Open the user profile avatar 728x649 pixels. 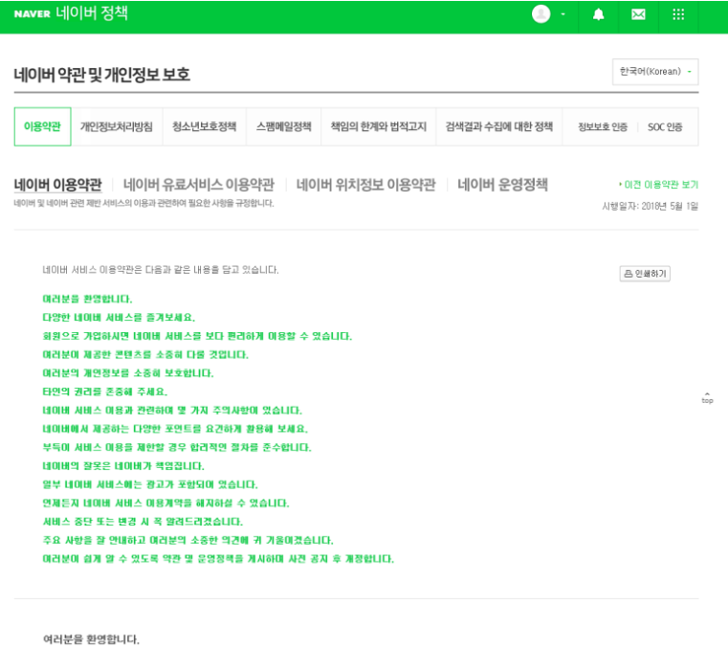[540, 14]
